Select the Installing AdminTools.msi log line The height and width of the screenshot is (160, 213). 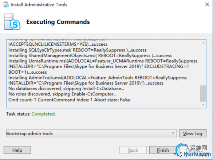coord(98,78)
